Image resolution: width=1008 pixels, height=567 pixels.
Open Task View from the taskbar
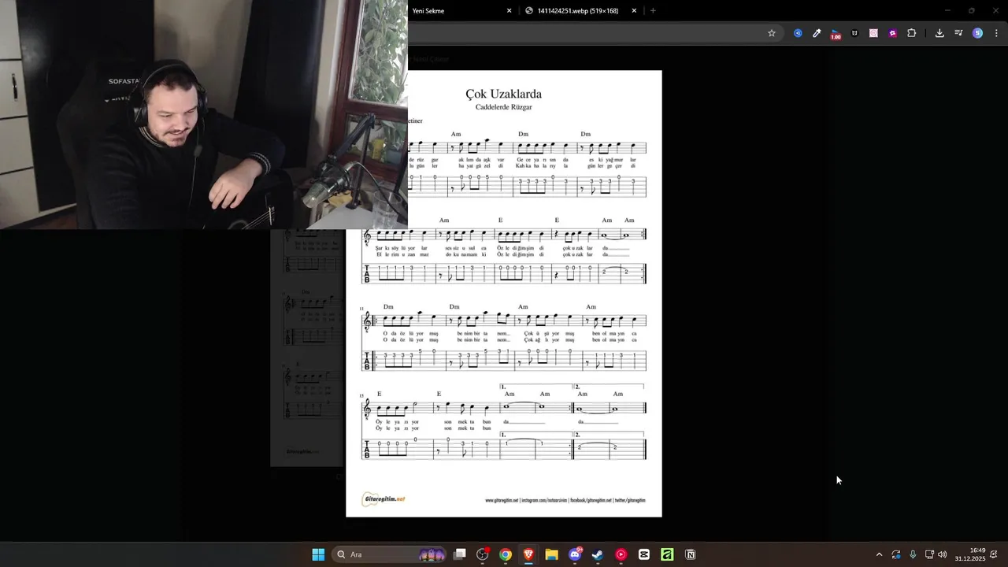460,554
